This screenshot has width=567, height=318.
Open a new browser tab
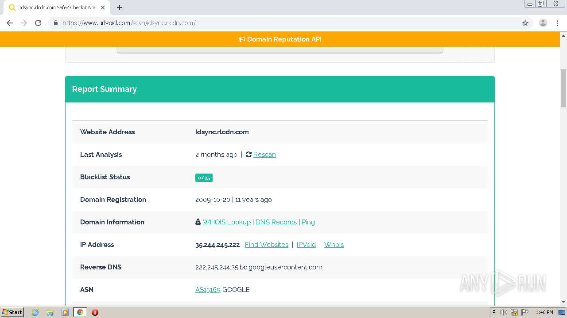tap(120, 8)
